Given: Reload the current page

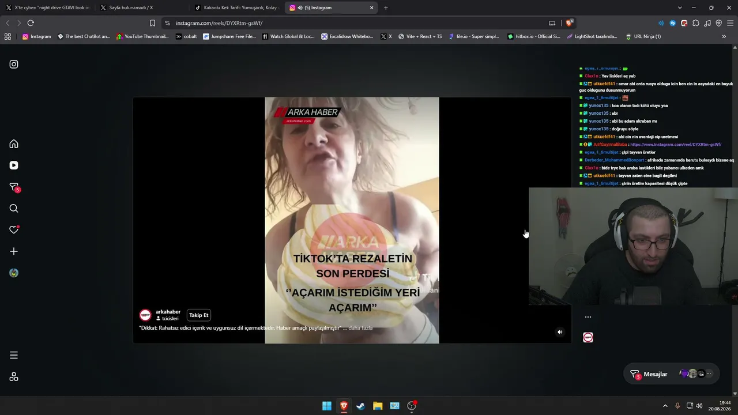Looking at the screenshot, I should [x=31, y=23].
